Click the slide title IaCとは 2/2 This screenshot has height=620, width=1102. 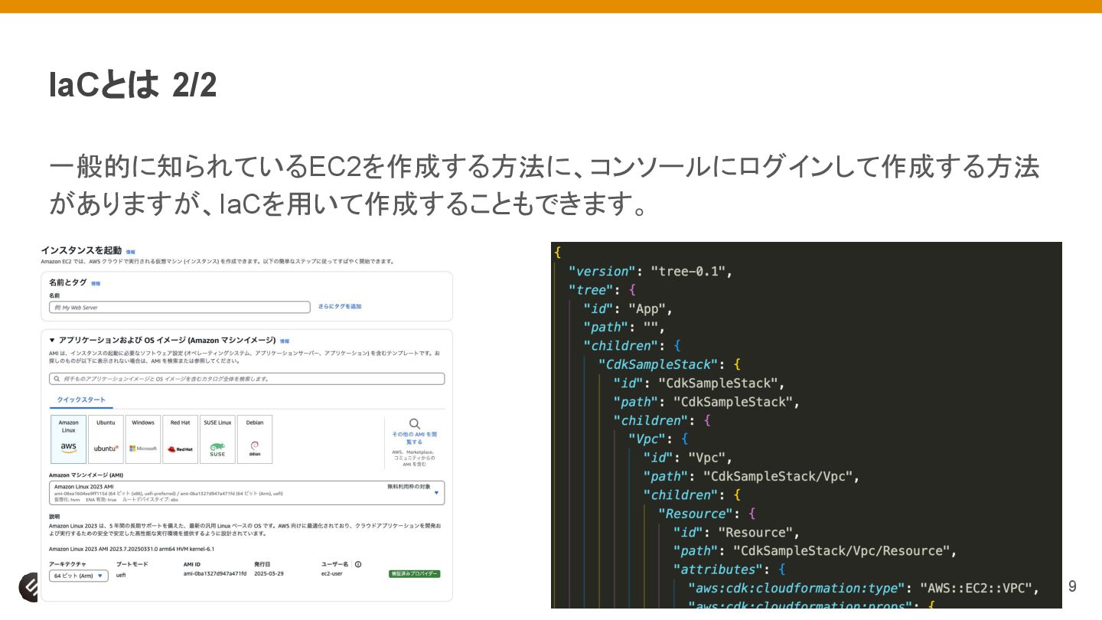point(133,85)
